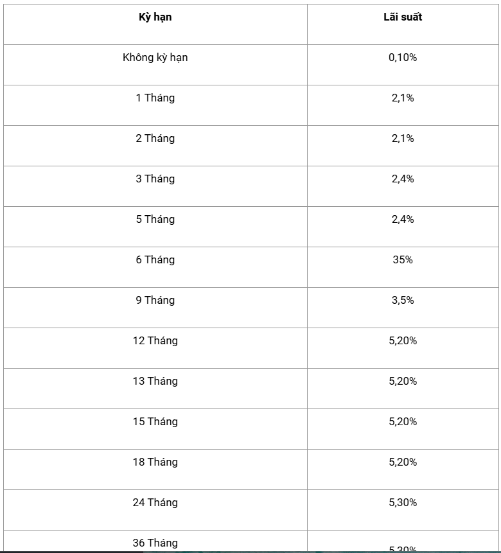Click the 0,10% interest rate cell
The width and height of the screenshot is (501, 553).
[x=403, y=58]
